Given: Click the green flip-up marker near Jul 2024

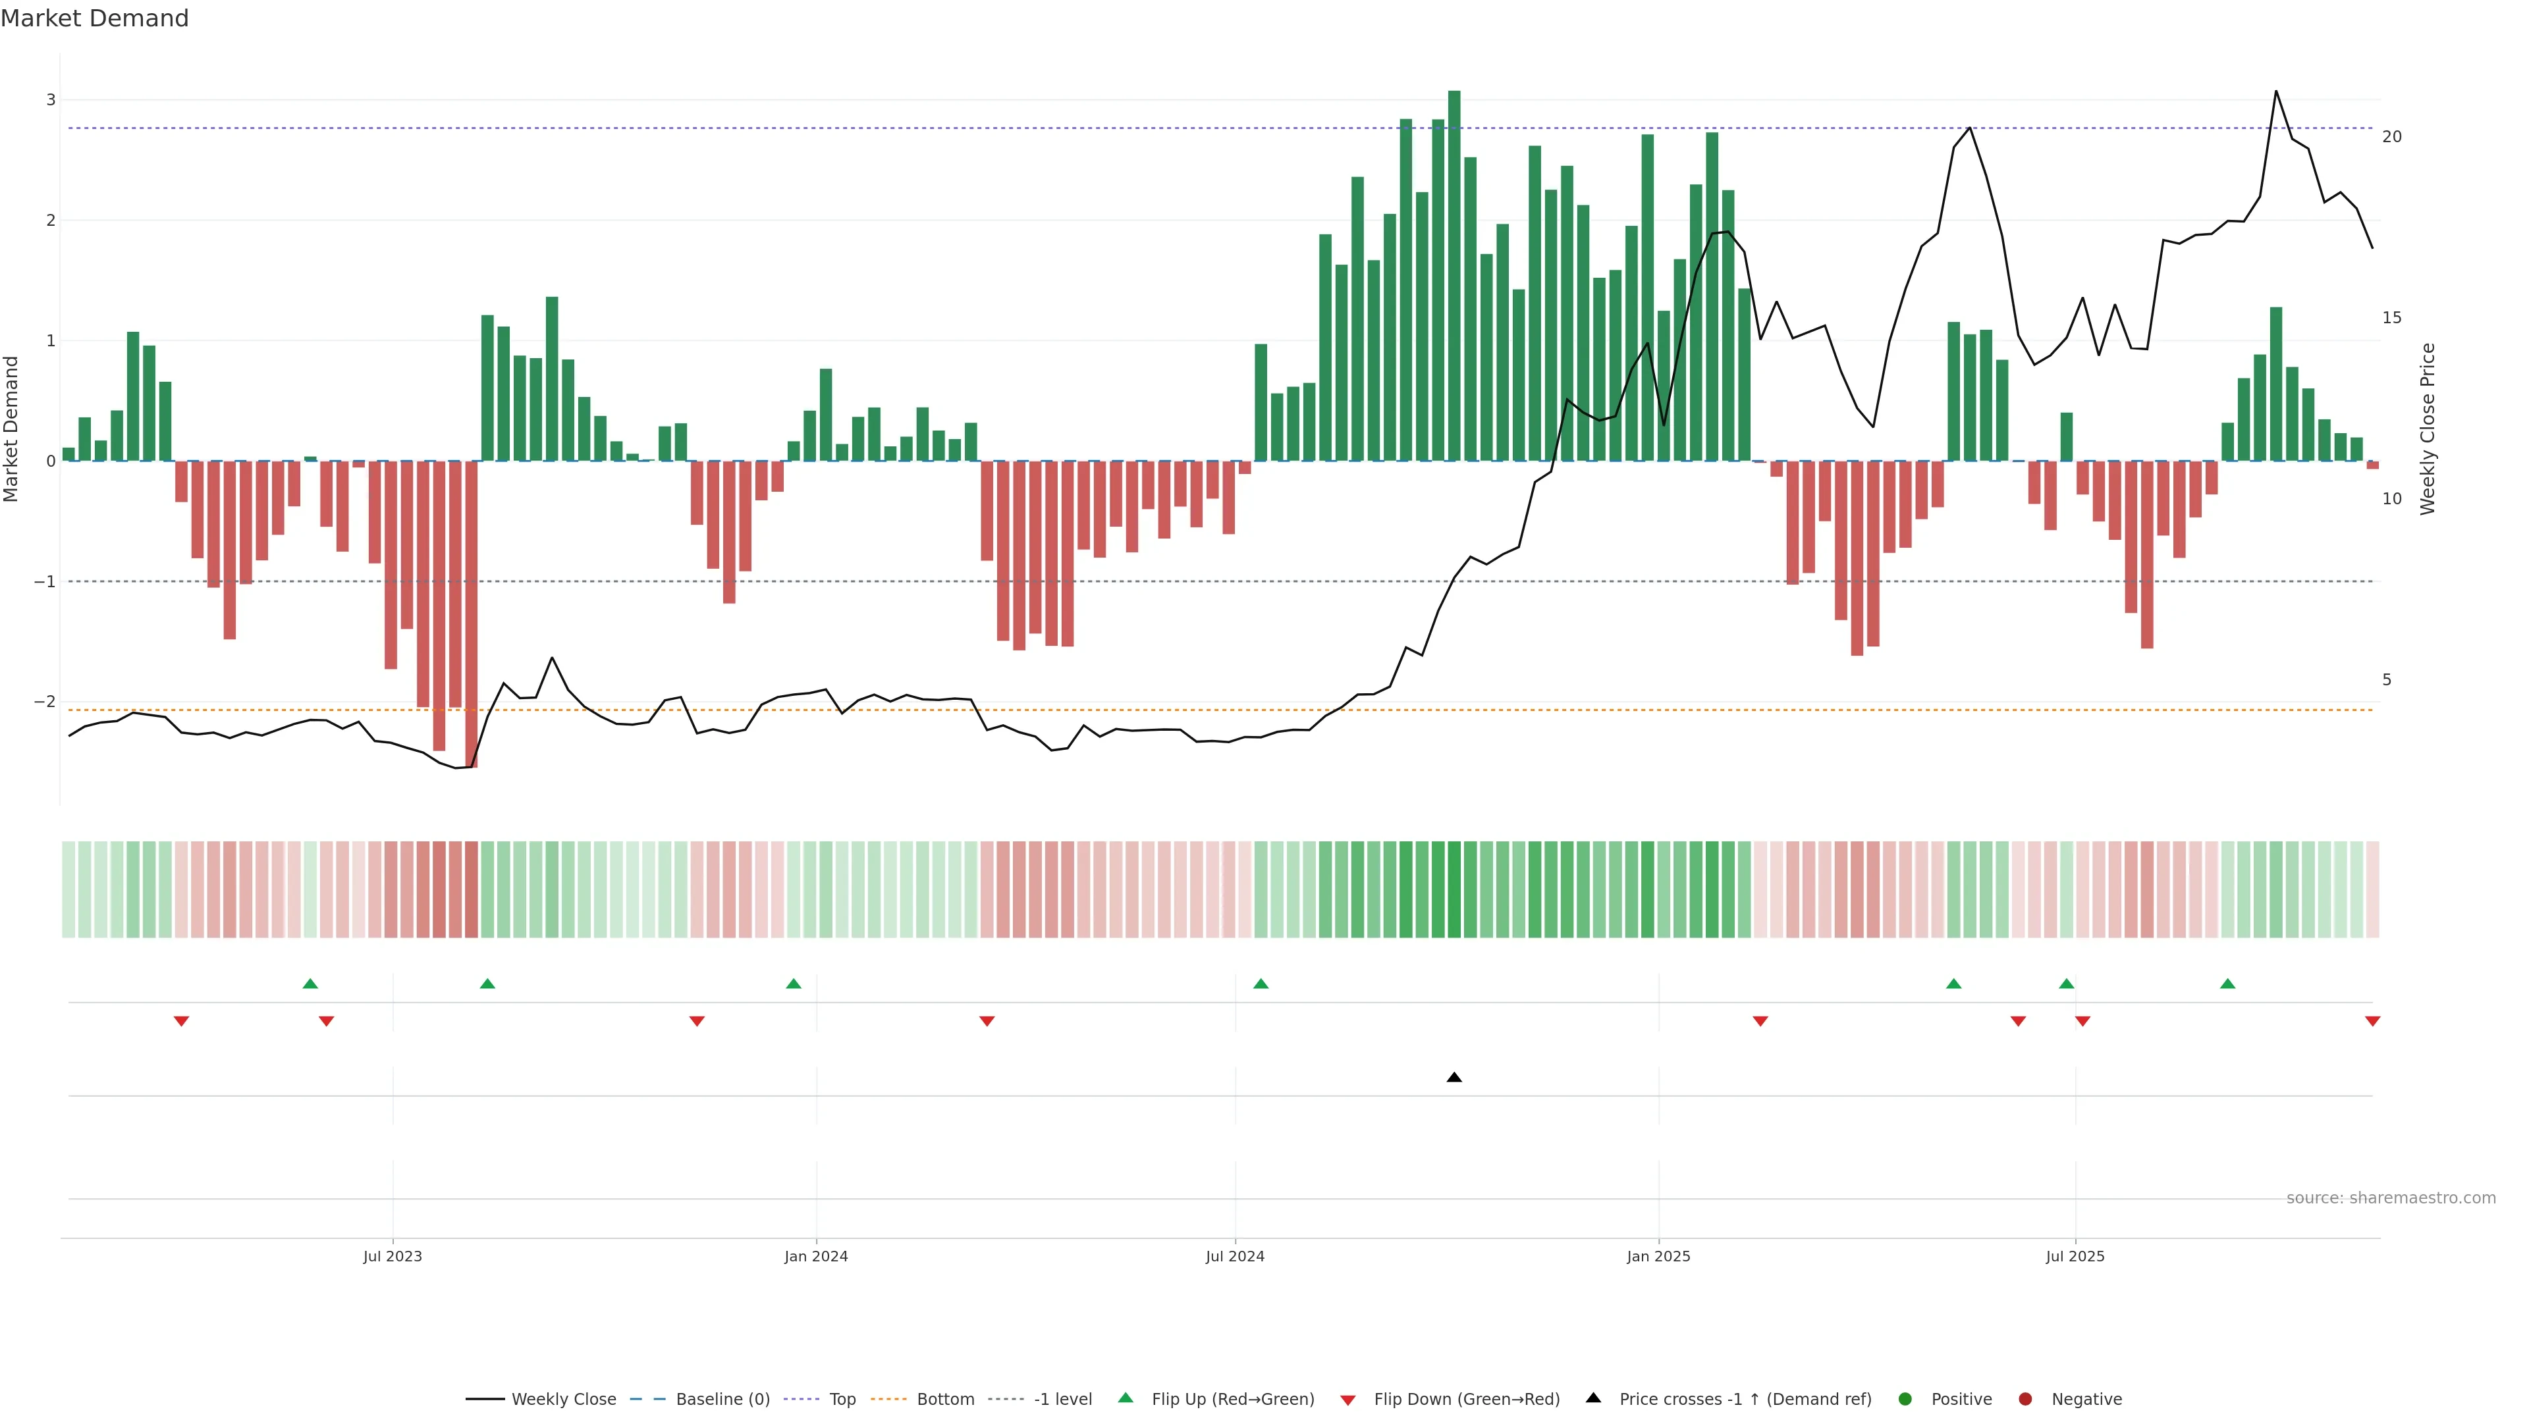Looking at the screenshot, I should pos(1261,984).
